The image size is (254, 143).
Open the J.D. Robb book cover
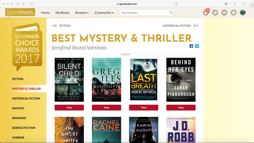tap(181, 130)
